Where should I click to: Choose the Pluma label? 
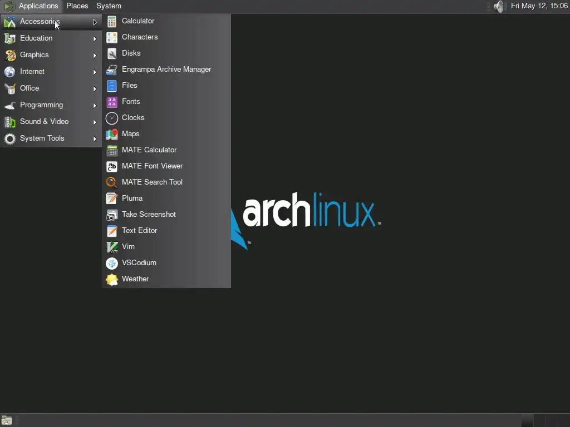pos(132,198)
